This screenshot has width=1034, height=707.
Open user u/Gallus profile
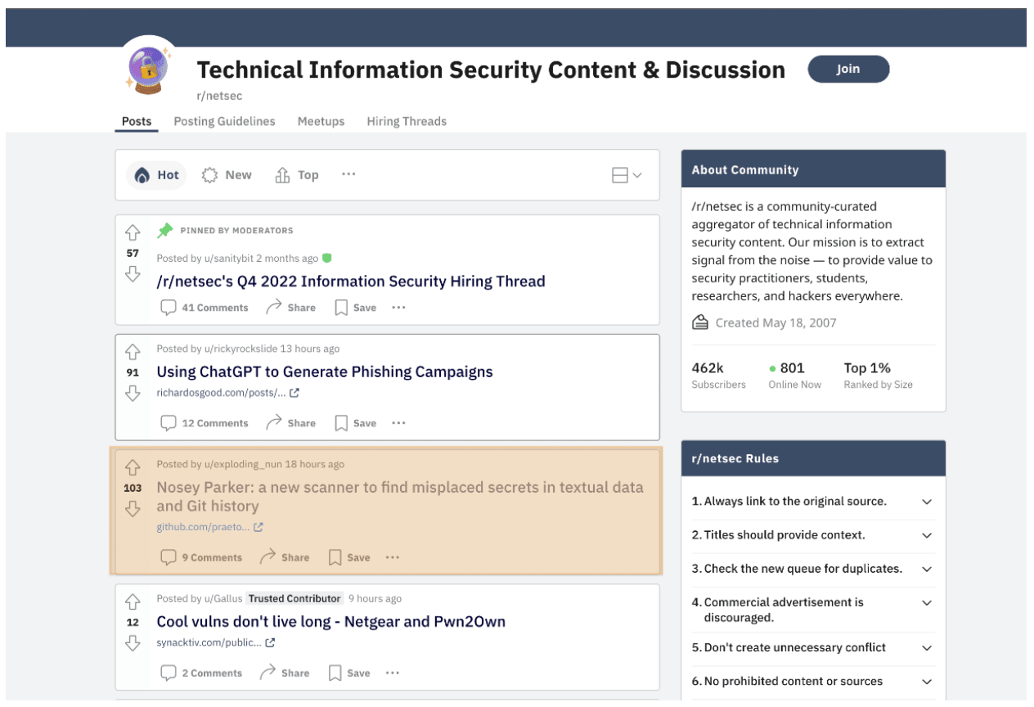click(x=223, y=598)
